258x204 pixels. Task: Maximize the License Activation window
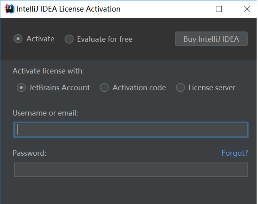219,9
